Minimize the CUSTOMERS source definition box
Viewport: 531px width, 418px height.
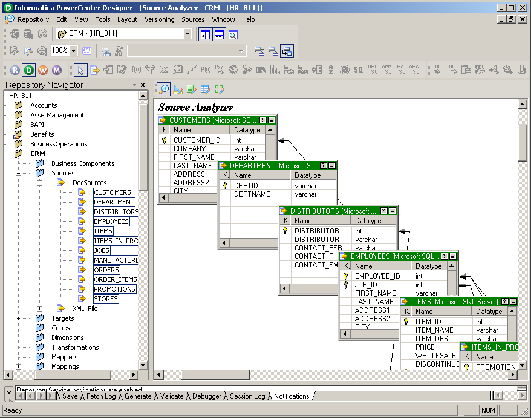pos(272,120)
